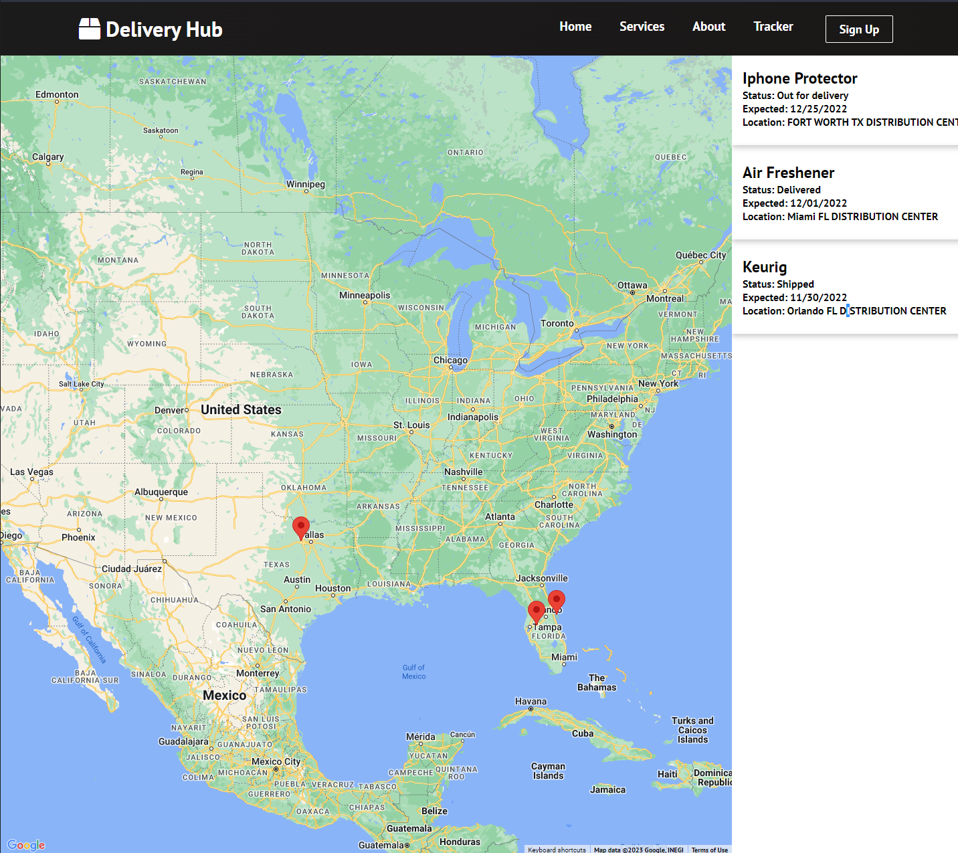Click the Delivery Hub package logo icon

[90, 29]
